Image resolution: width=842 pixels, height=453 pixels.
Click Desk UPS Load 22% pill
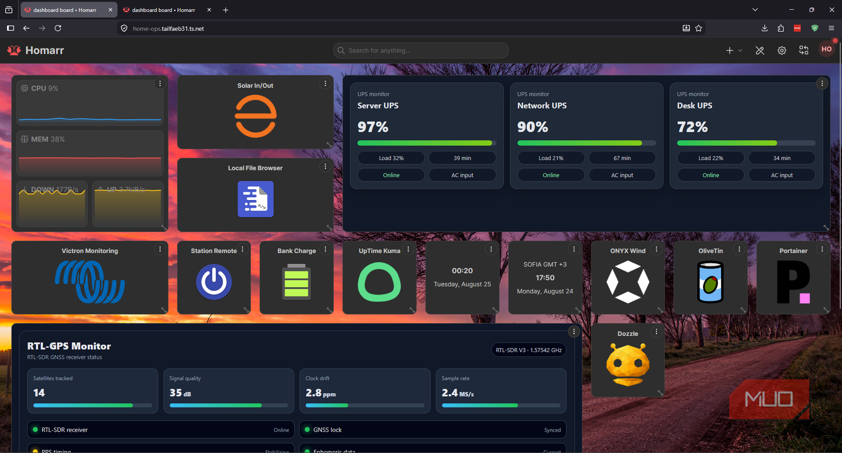pyautogui.click(x=710, y=158)
